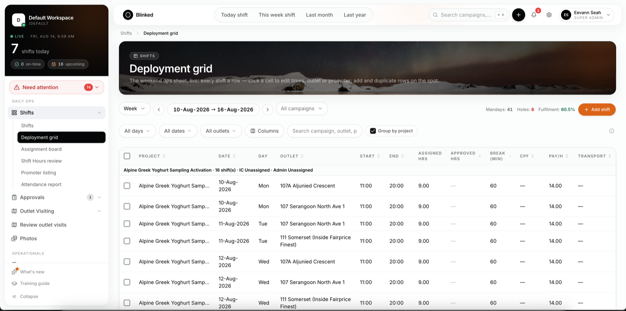Open the All dates filter
Screen dimensions: 626x311
point(178,131)
